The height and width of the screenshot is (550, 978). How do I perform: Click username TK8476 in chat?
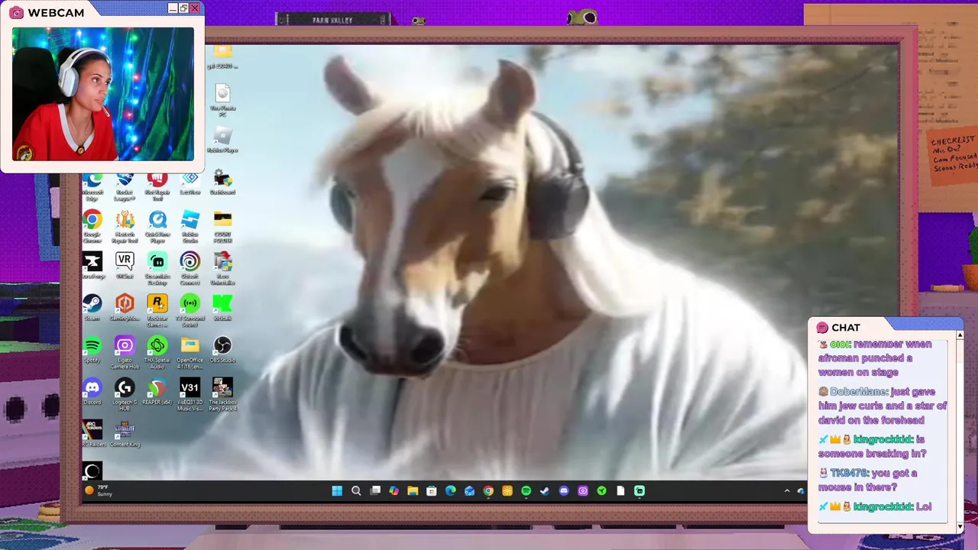coord(848,473)
